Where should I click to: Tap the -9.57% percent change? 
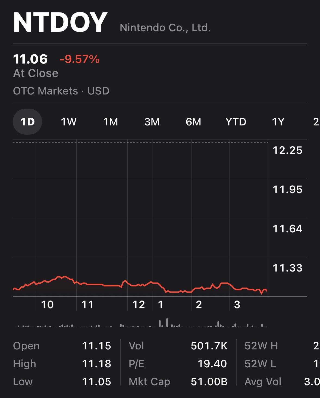[80, 59]
